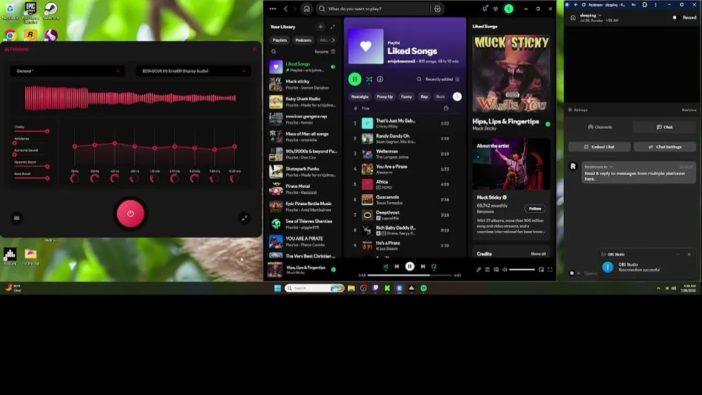Viewport: 702px width, 395px height.
Task: Open Spotify notifications bell
Action: pos(485,9)
